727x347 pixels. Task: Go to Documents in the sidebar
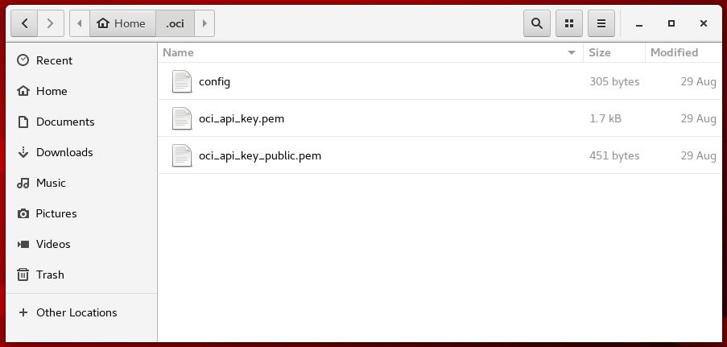coord(64,122)
